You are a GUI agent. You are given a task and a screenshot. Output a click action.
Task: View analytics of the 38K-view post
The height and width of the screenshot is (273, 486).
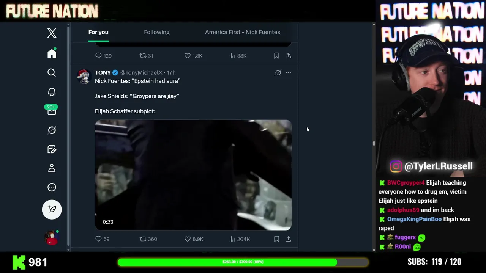pos(238,56)
